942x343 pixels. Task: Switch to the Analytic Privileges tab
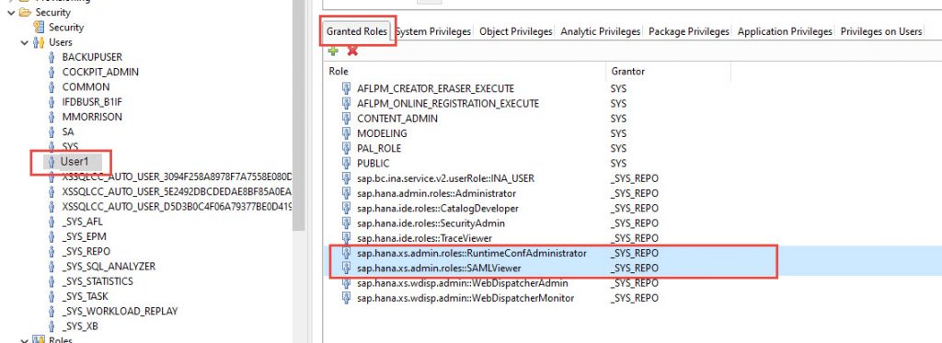[600, 31]
